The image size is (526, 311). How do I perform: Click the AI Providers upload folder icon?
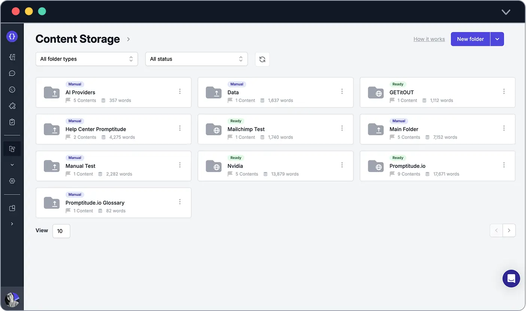[x=52, y=93]
